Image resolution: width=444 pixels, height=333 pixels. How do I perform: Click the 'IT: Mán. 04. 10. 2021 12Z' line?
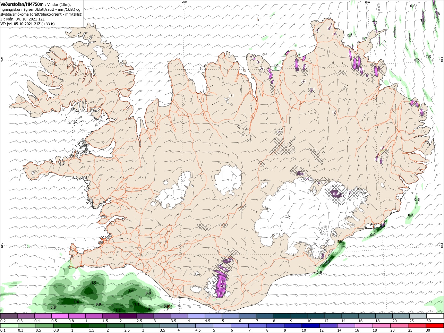pyautogui.click(x=22, y=19)
